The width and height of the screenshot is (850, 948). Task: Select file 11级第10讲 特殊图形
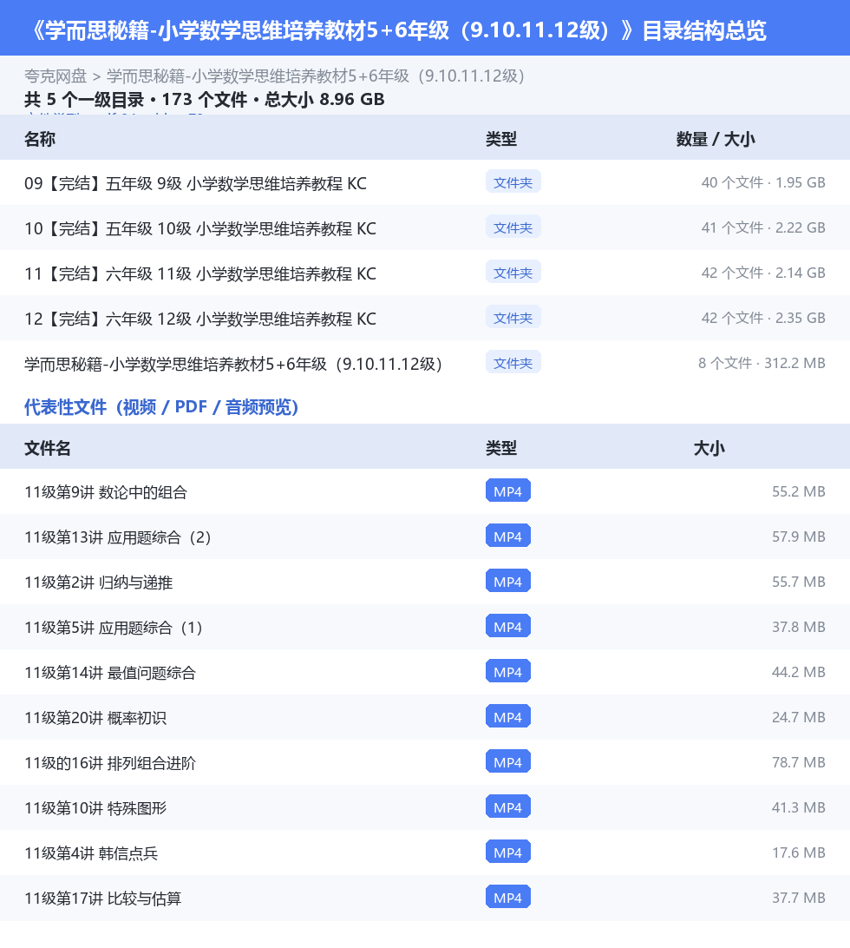pos(95,808)
